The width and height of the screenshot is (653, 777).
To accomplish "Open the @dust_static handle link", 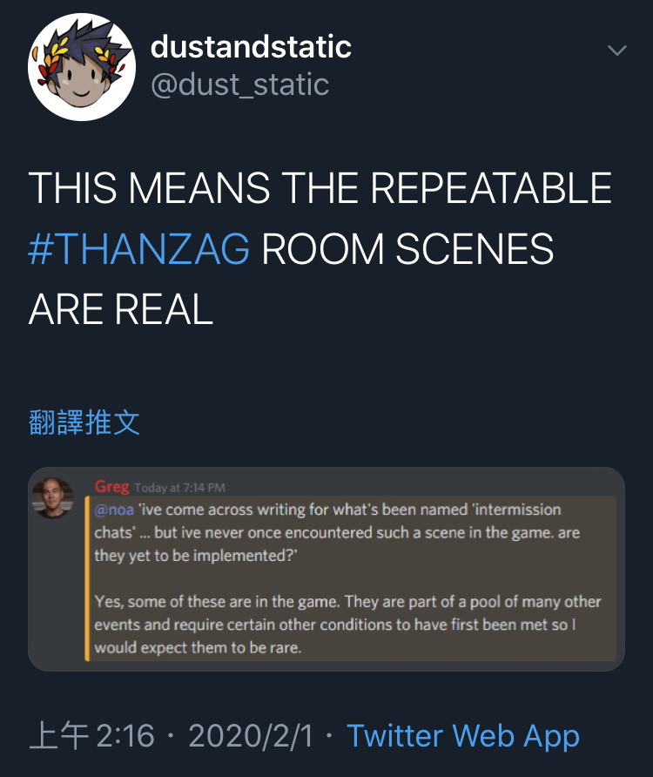I will tap(239, 84).
